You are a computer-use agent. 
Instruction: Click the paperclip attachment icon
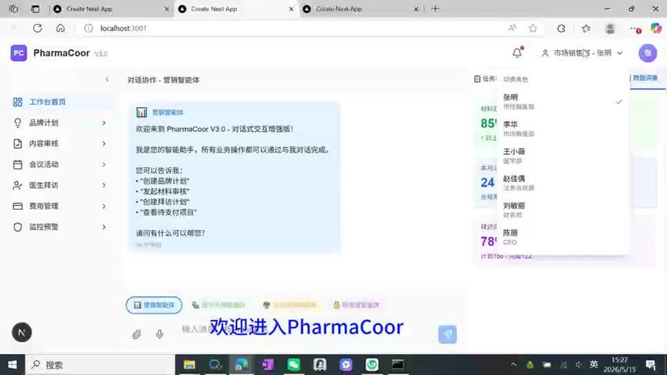tap(137, 334)
